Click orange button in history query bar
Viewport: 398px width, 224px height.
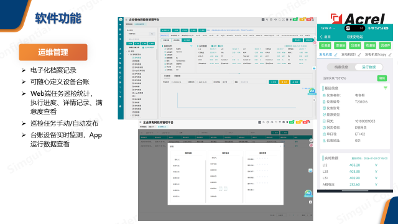point(284,82)
